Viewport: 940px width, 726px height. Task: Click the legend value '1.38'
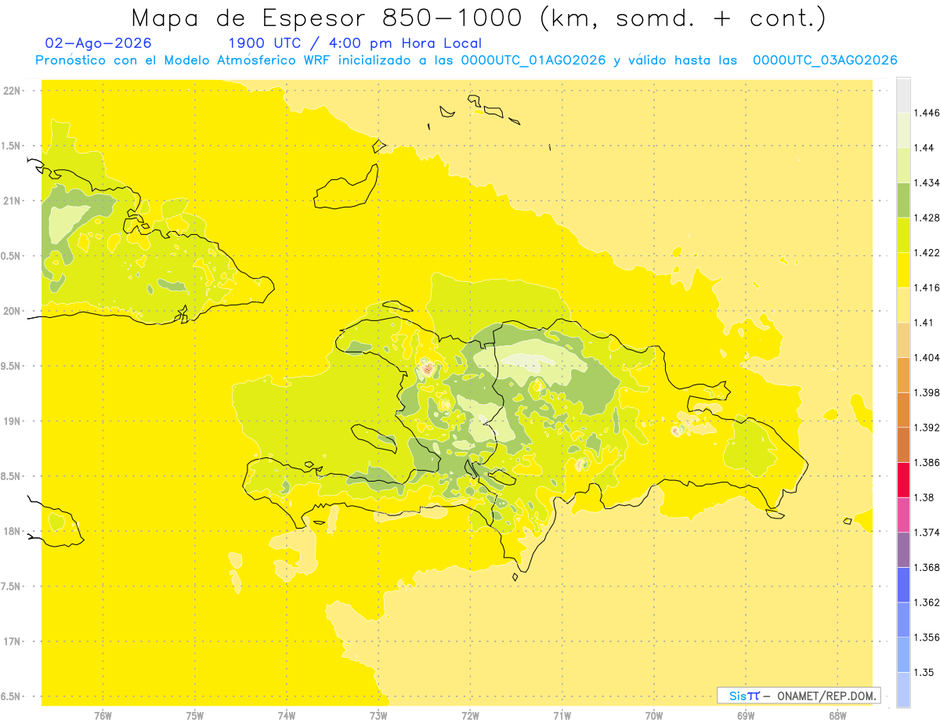click(x=923, y=497)
